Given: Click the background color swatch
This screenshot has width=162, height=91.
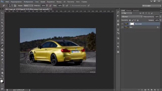Looking at the screenshot, I should [x=3, y=82].
